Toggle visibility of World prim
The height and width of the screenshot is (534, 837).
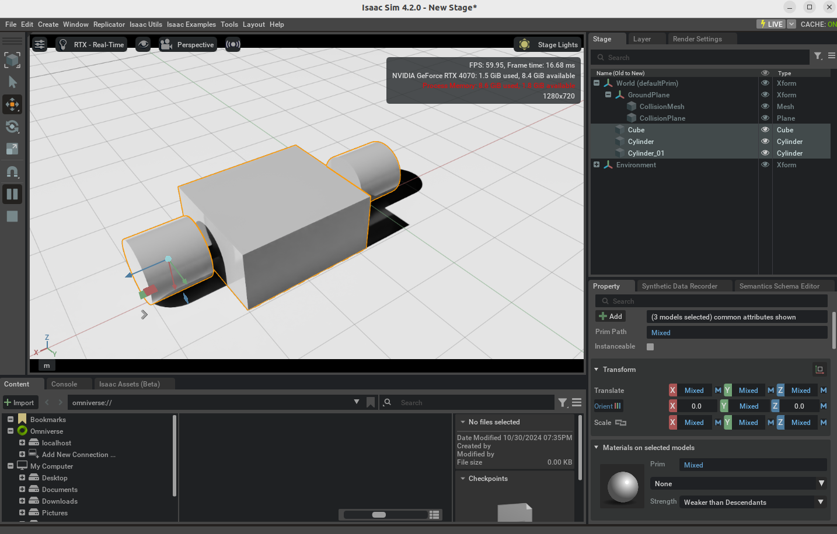coord(765,83)
